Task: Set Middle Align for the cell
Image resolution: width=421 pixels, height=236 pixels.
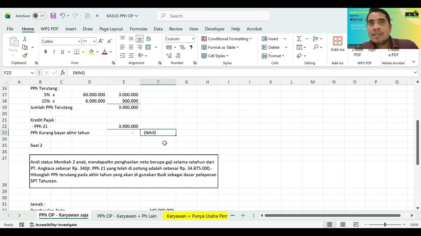Action: 131,39
